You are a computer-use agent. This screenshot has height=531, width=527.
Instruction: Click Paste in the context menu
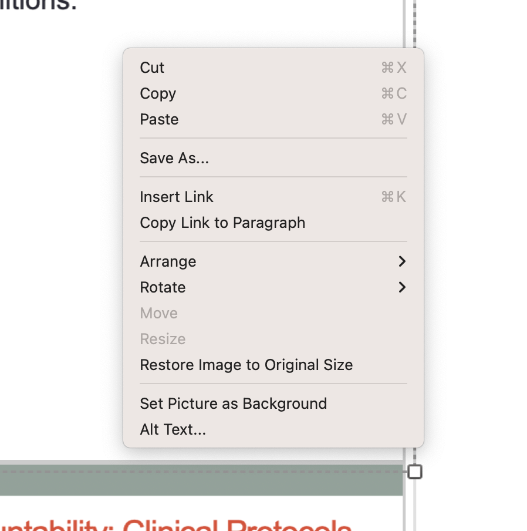tap(273, 119)
